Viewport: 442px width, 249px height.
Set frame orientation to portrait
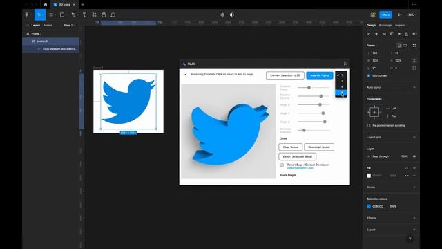click(x=399, y=46)
